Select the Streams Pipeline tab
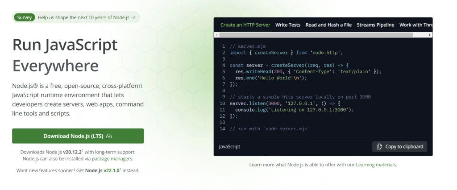This screenshot has height=190, width=457. [x=375, y=25]
